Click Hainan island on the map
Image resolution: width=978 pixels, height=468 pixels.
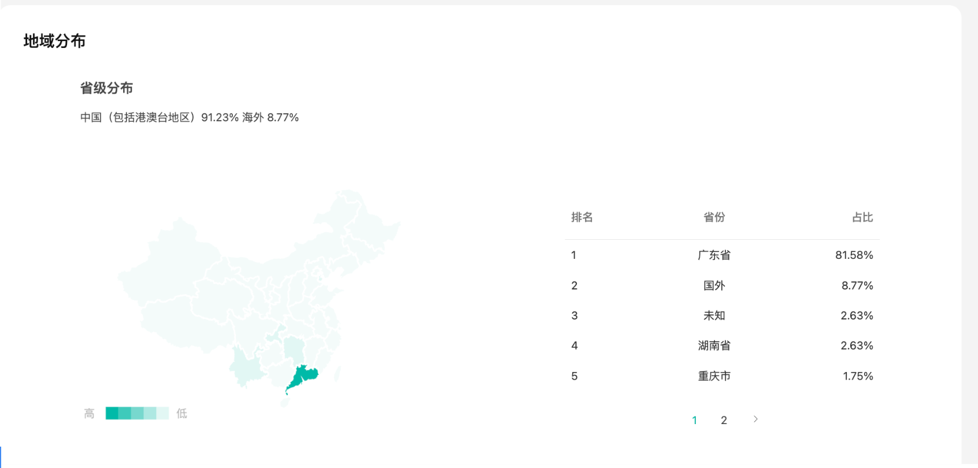click(285, 402)
